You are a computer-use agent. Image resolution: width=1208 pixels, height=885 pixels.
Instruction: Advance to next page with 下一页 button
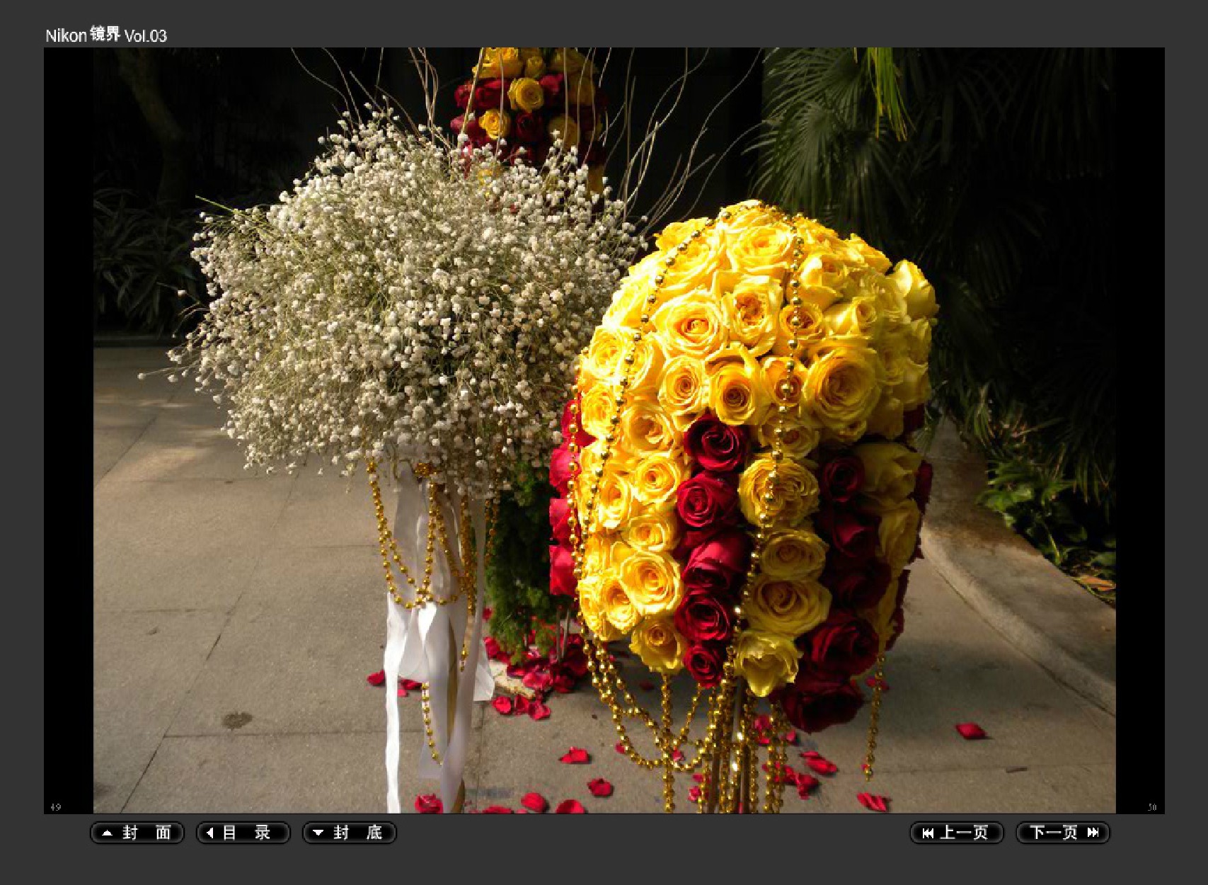[1063, 833]
